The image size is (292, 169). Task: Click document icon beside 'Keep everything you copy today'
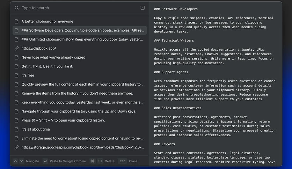pos(16,102)
